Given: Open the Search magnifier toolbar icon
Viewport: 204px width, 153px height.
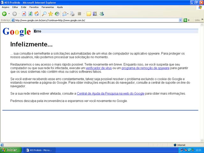Looking at the screenshot, I should [x=44, y=14].
